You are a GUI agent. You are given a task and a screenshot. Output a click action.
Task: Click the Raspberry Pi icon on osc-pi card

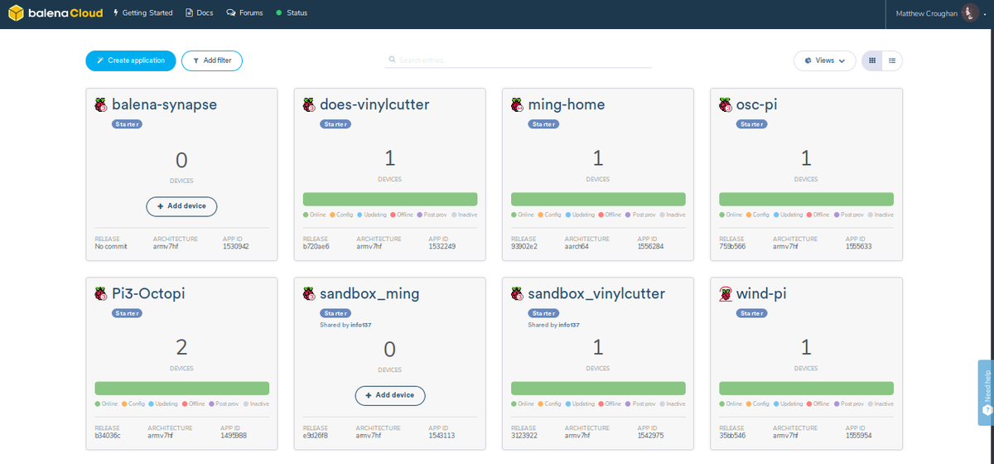pos(725,105)
